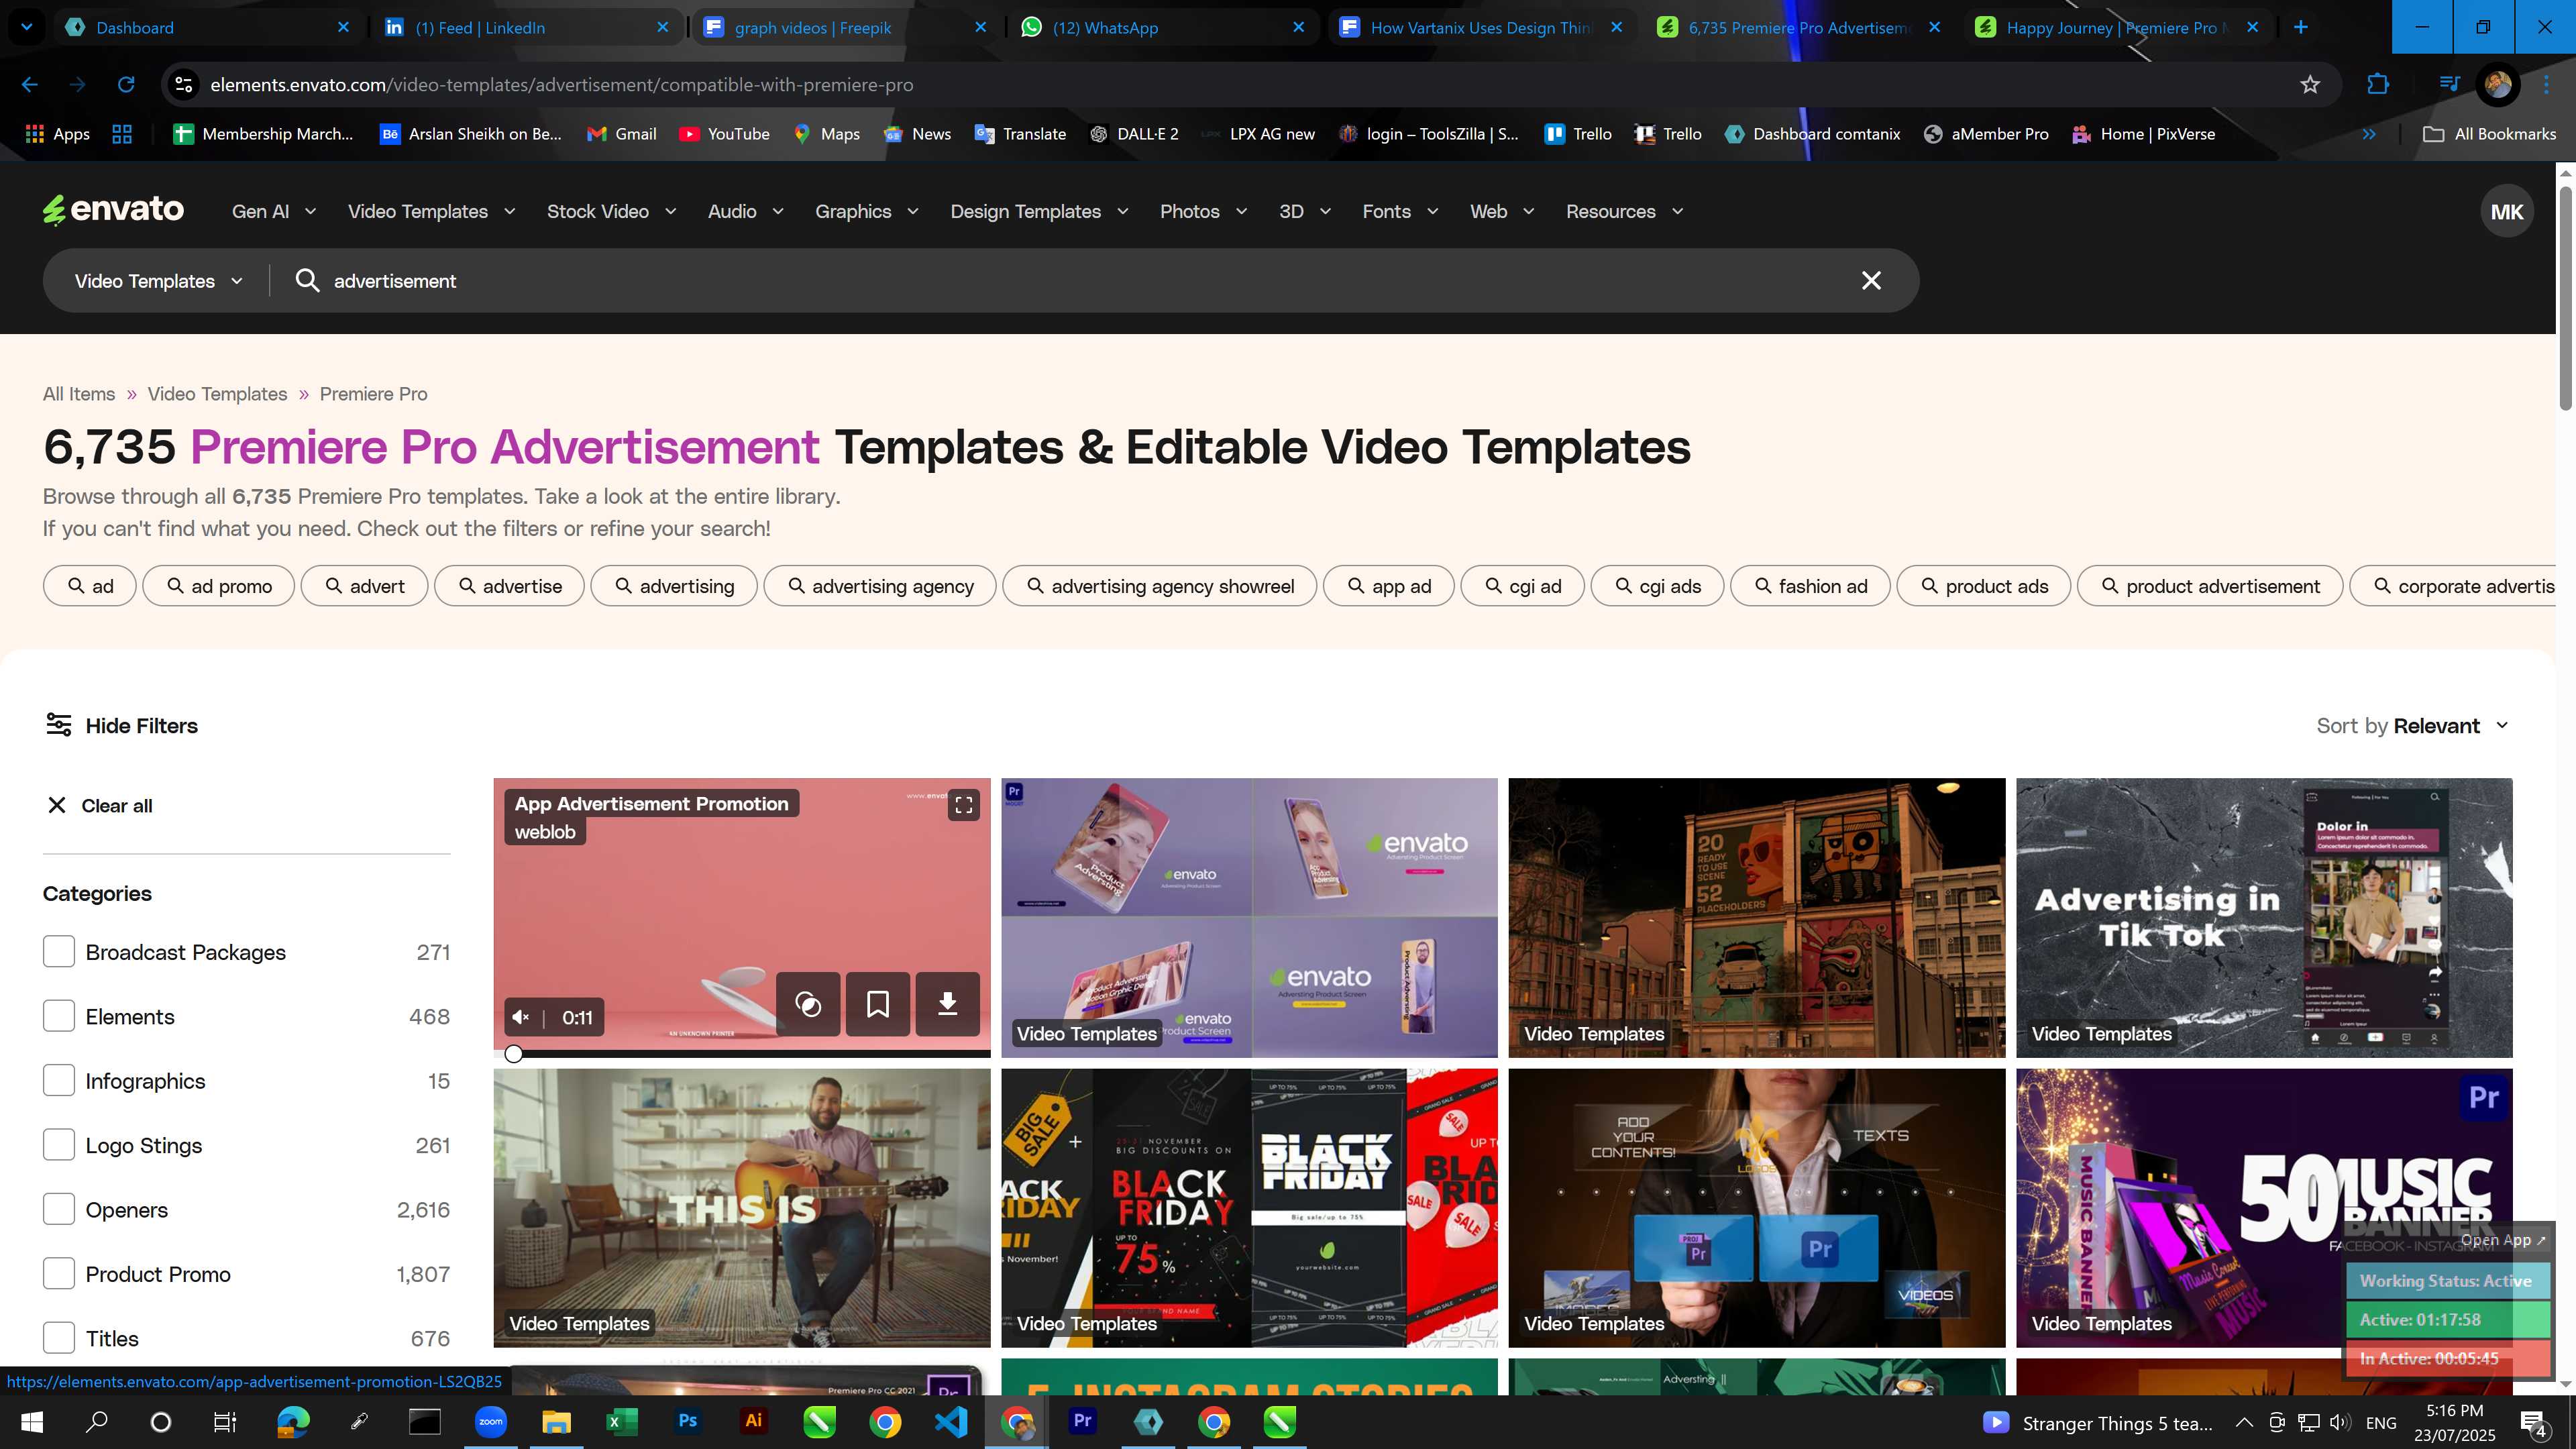Check the Logo Stings category filter
This screenshot has width=2576, height=1449.
coord(59,1145)
